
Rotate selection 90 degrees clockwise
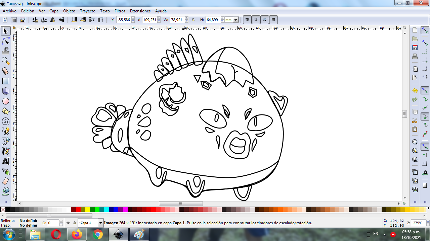[44, 20]
